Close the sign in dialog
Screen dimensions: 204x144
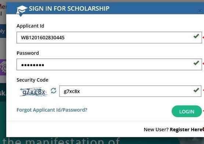tap(200, 11)
